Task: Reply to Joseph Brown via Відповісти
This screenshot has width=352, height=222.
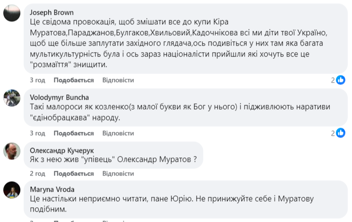Action: tap(118, 80)
